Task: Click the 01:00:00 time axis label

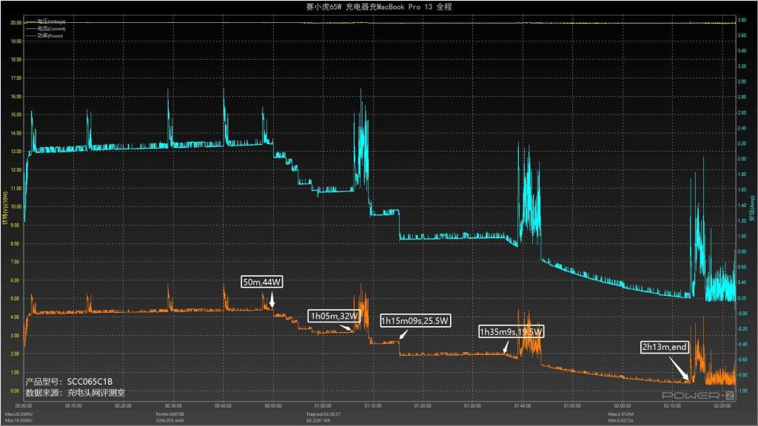Action: 323,406
